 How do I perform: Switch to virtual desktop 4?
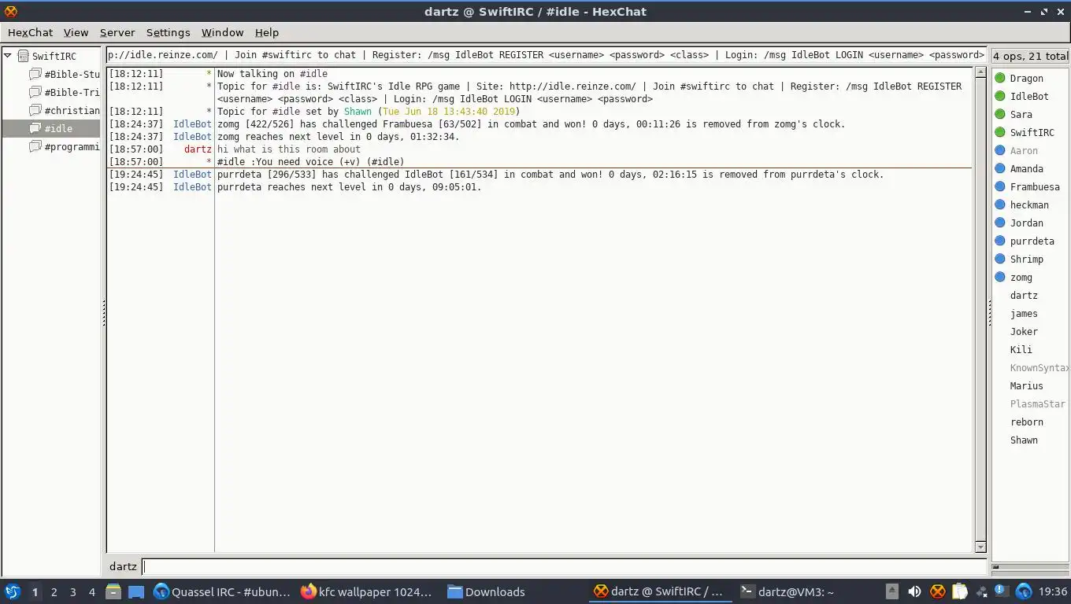pyautogui.click(x=92, y=591)
